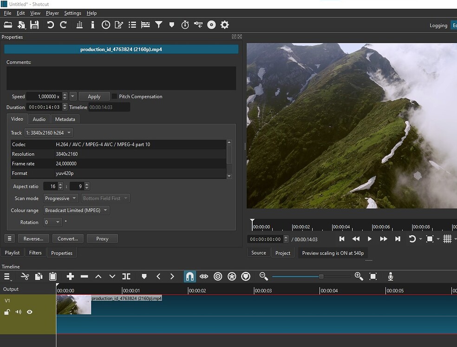The image size is (457, 347).
Task: Open the Filters panel via the funnel icon
Action: coord(158,25)
